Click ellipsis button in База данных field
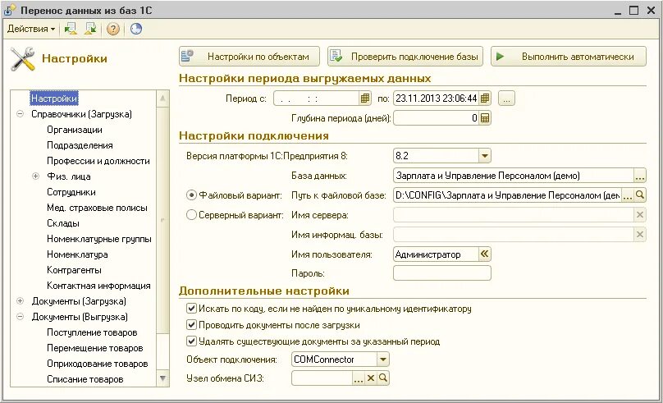This screenshot has width=663, height=403. tap(640, 176)
